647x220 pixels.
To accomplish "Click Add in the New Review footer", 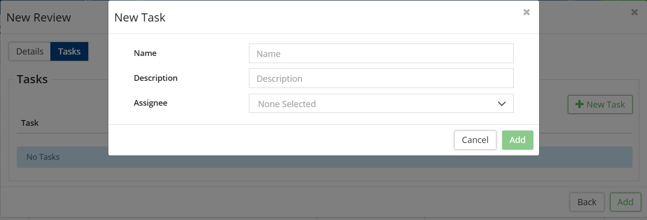I will click(x=625, y=202).
